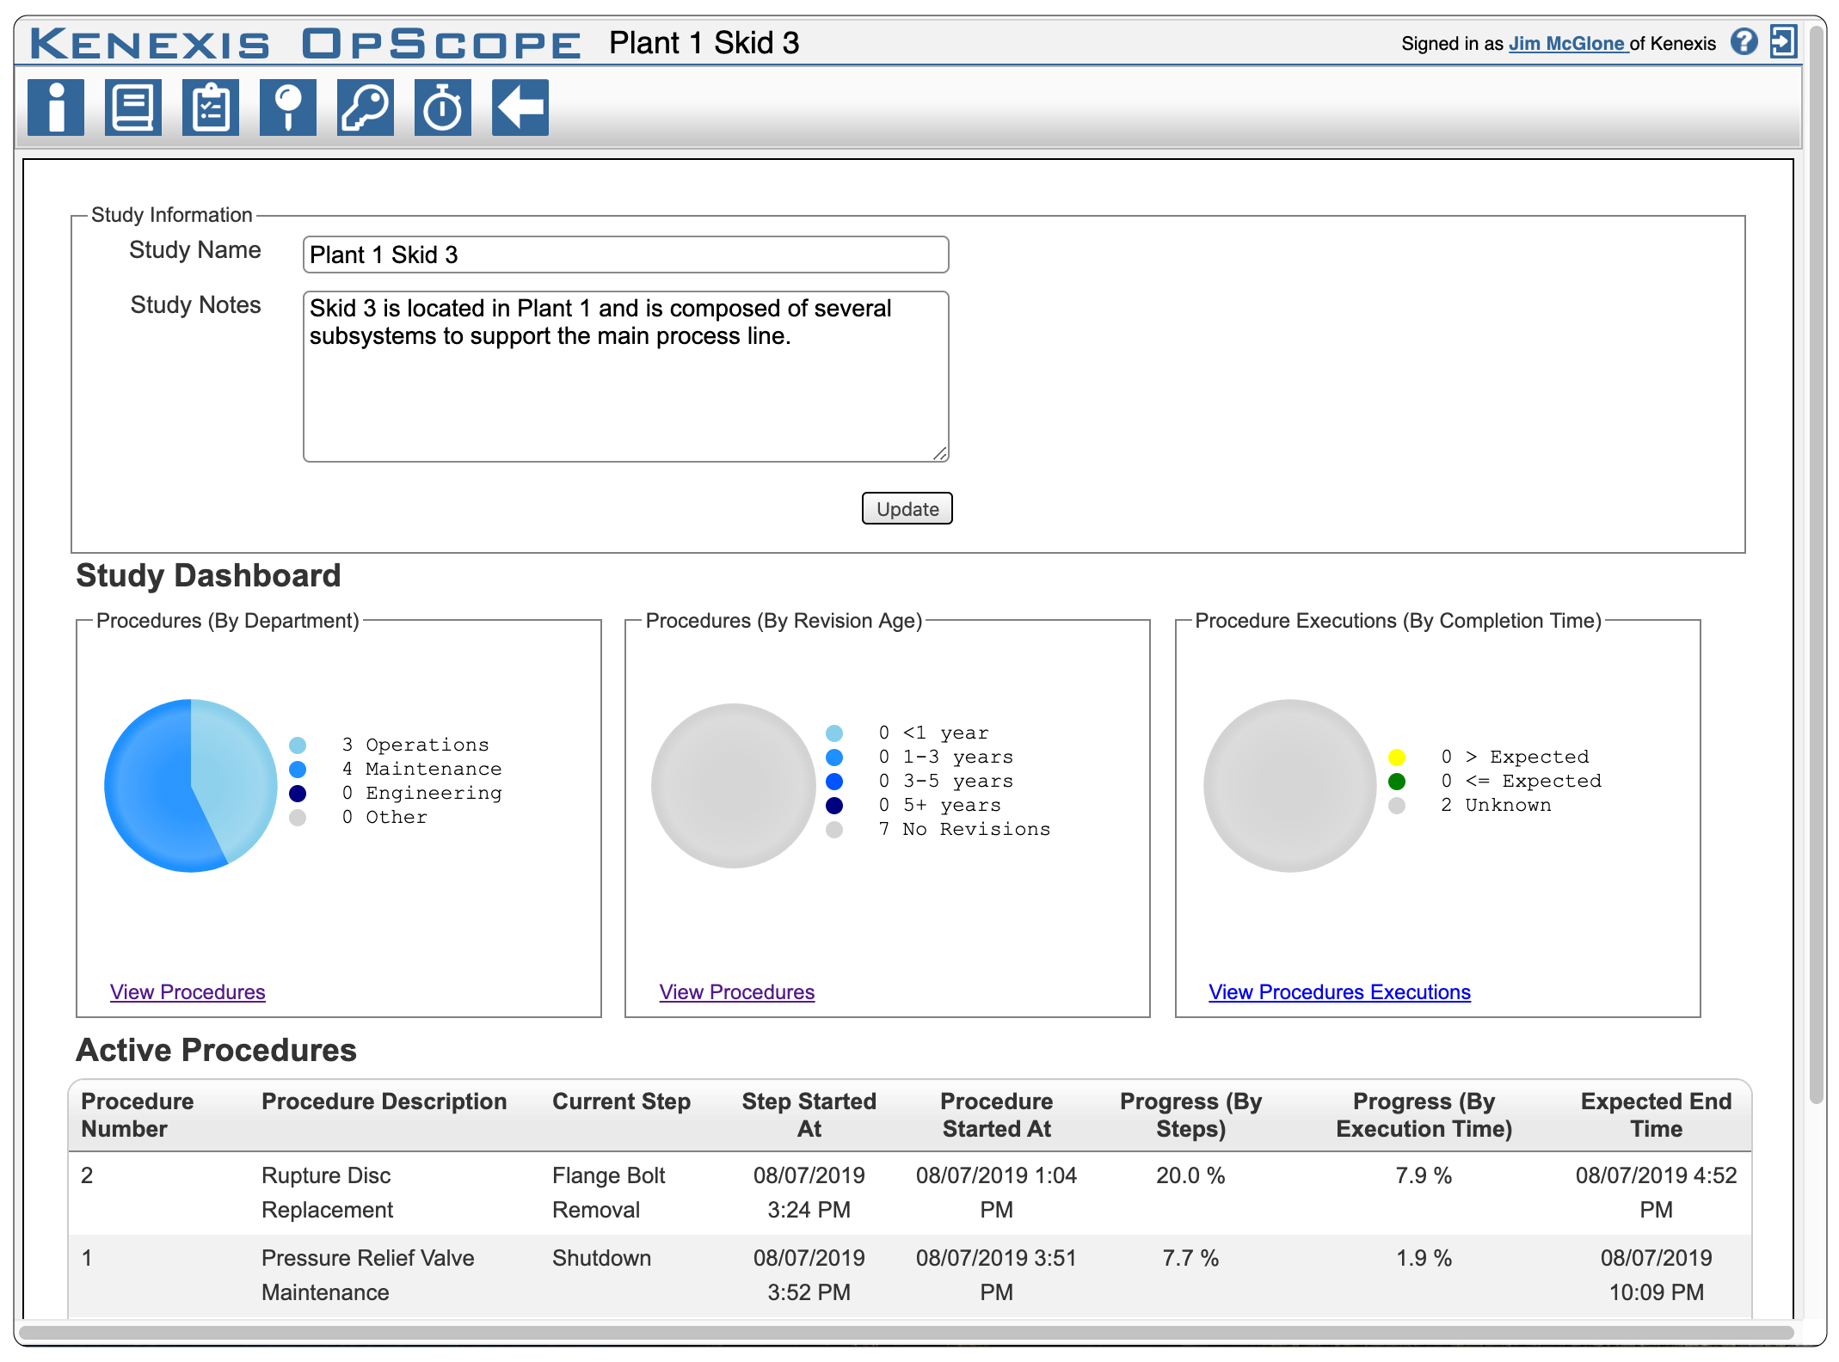Viewport: 1839px width, 1362px height.
Task: Click the No Revisions legend dot
Action: (x=834, y=830)
